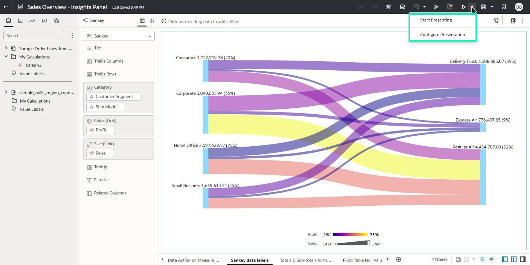The width and height of the screenshot is (530, 265).
Task: Click the Ship Mode category pill
Action: [x=105, y=107]
